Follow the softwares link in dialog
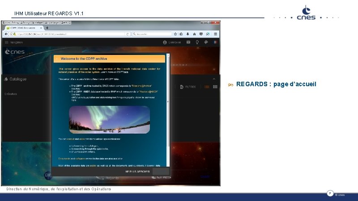The image size is (358, 201). coord(80,159)
